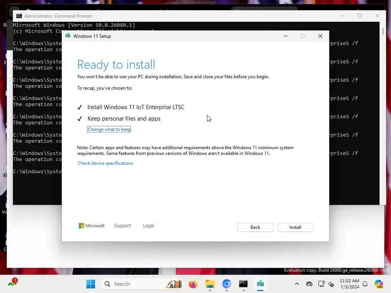Open Change what to keep link
Image resolution: width=391 pixels, height=293 pixels.
[x=109, y=129]
